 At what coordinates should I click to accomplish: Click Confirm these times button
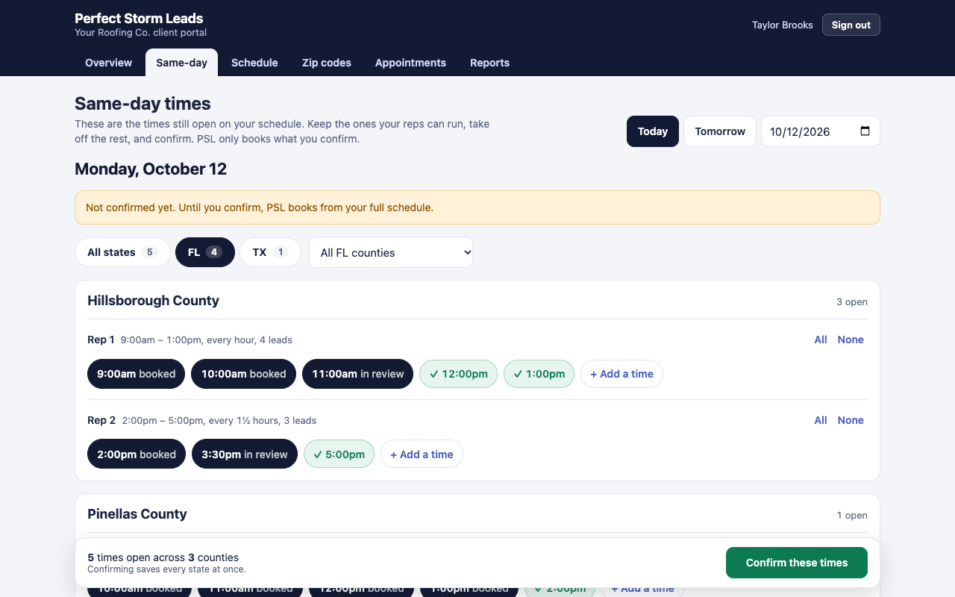pos(797,563)
